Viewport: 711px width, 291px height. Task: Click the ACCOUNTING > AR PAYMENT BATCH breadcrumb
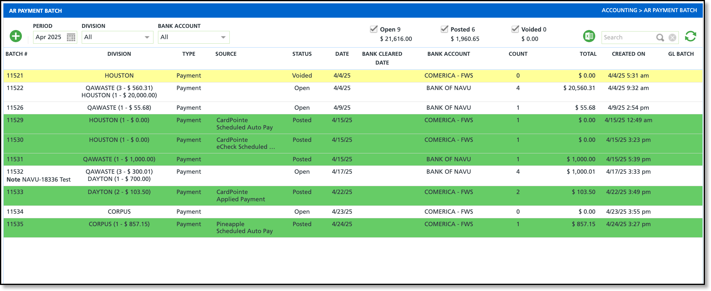(649, 10)
